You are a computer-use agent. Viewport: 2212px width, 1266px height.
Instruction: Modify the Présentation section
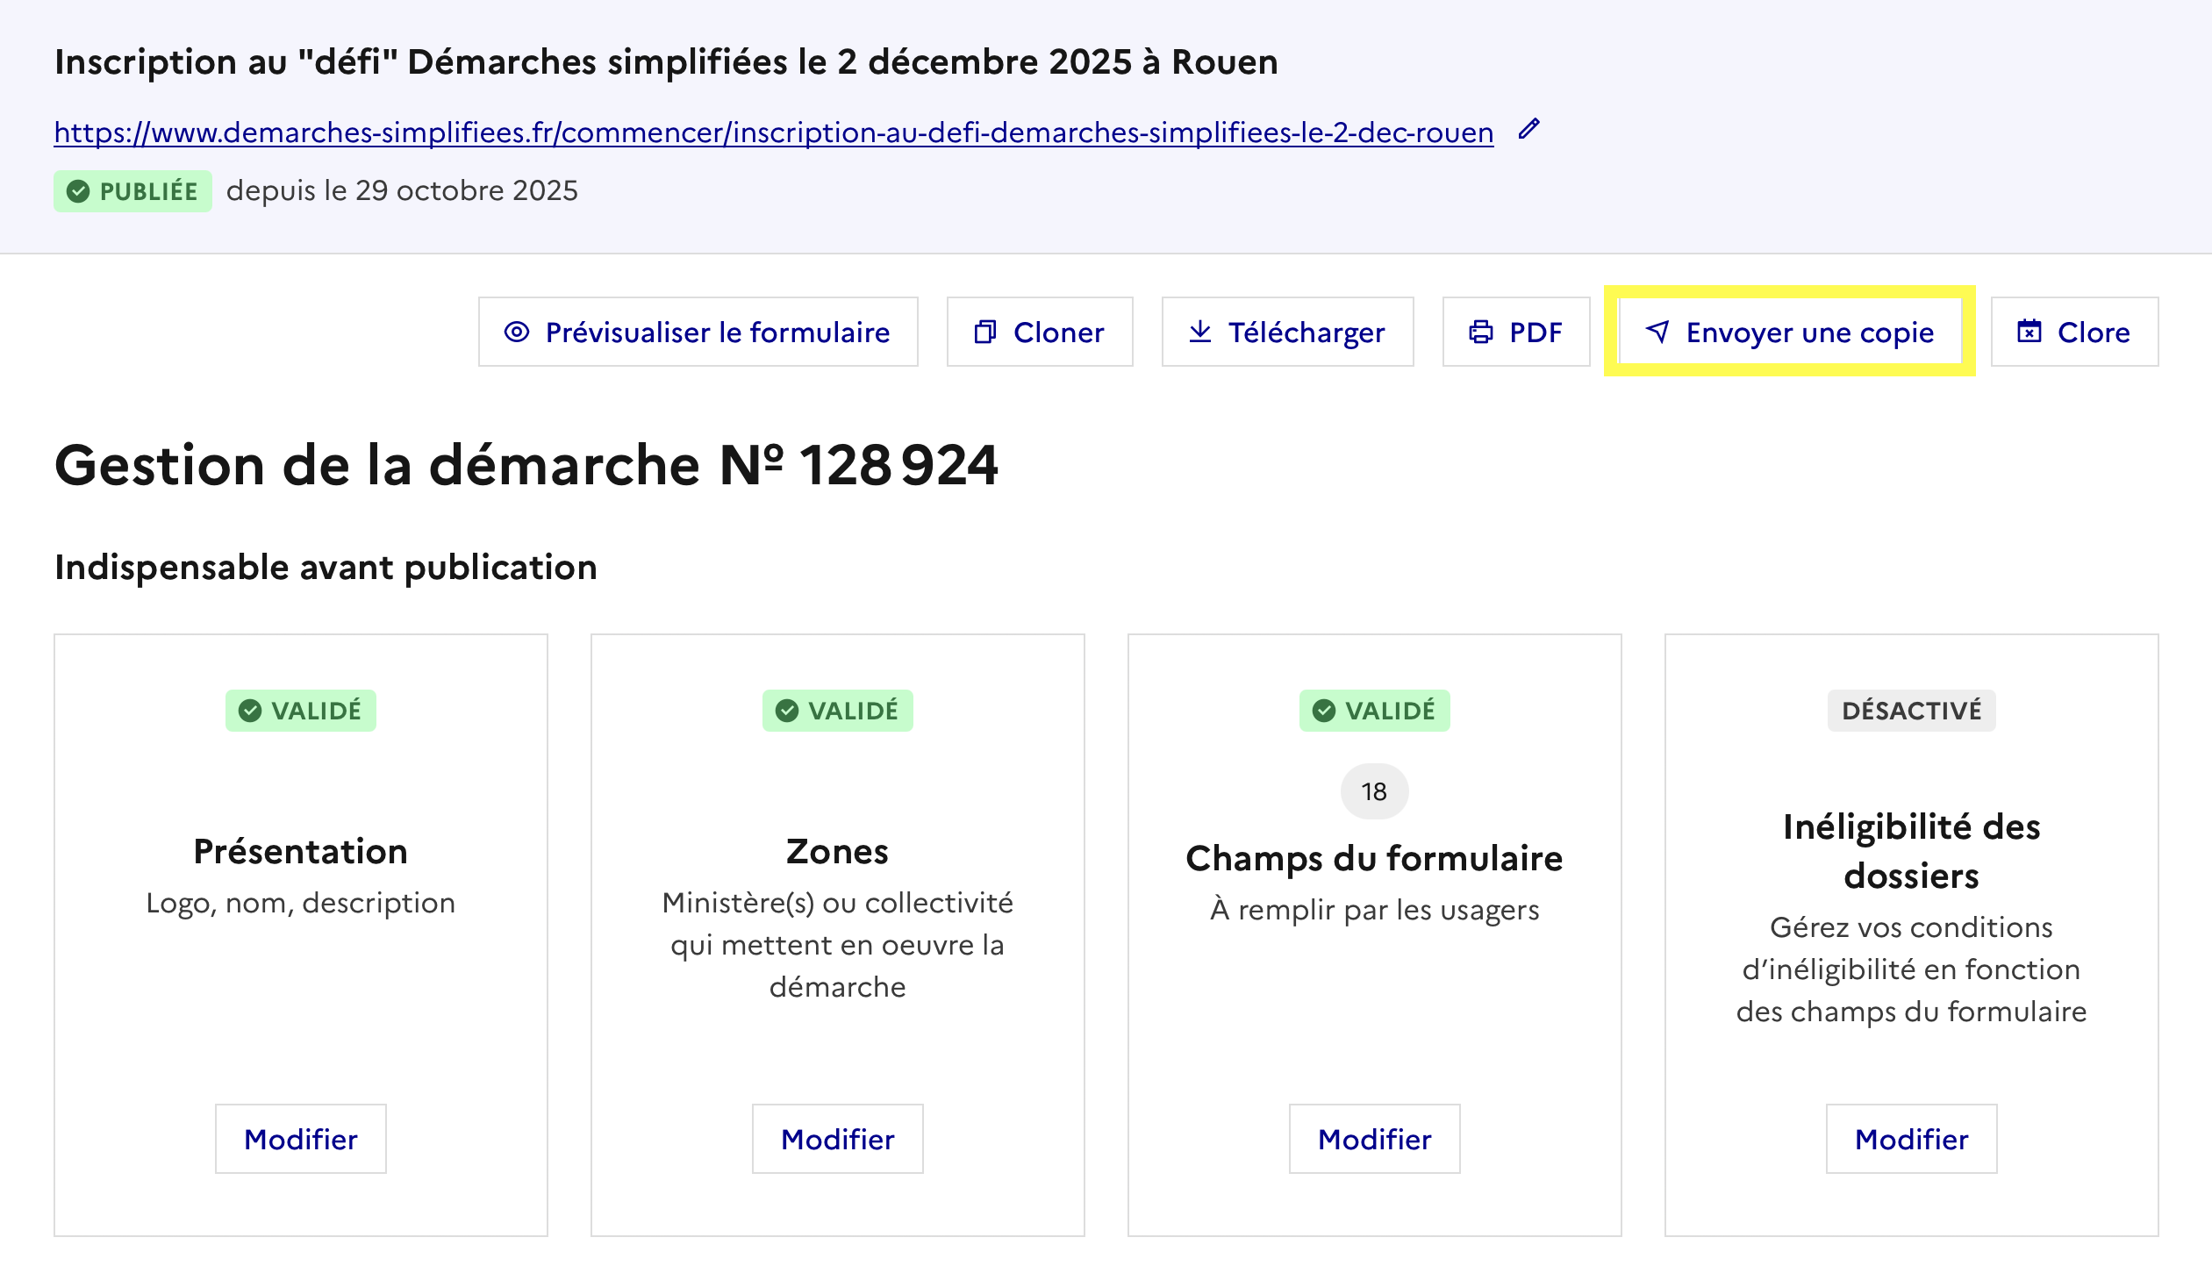pyautogui.click(x=301, y=1139)
